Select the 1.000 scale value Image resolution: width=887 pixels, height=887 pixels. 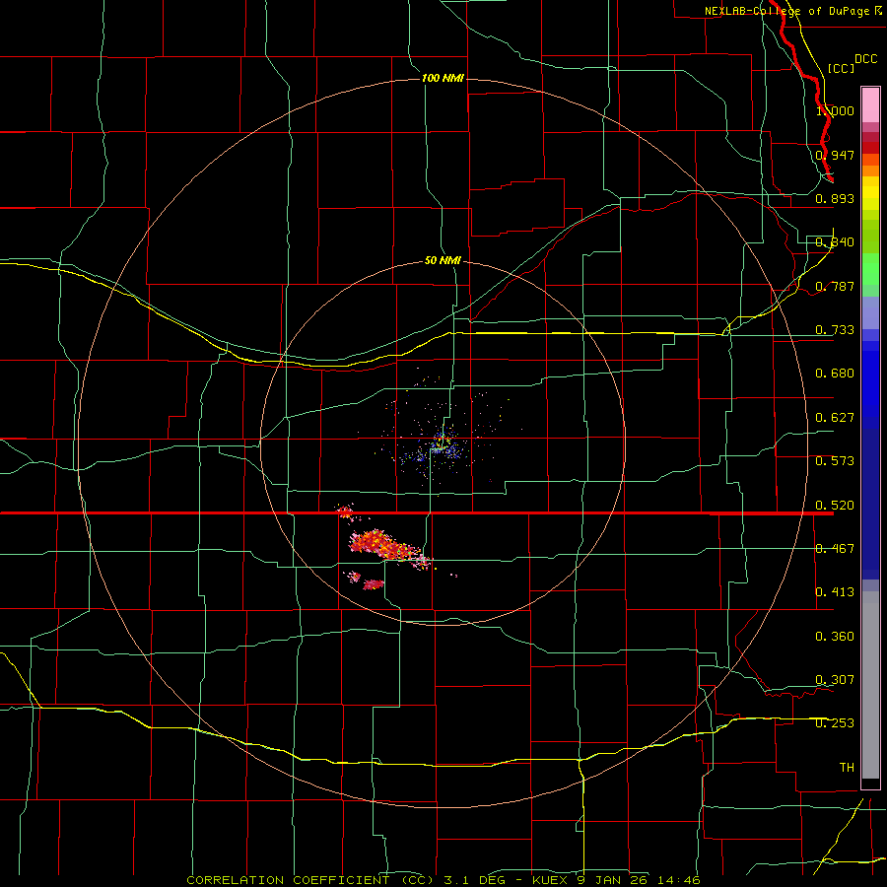(835, 110)
